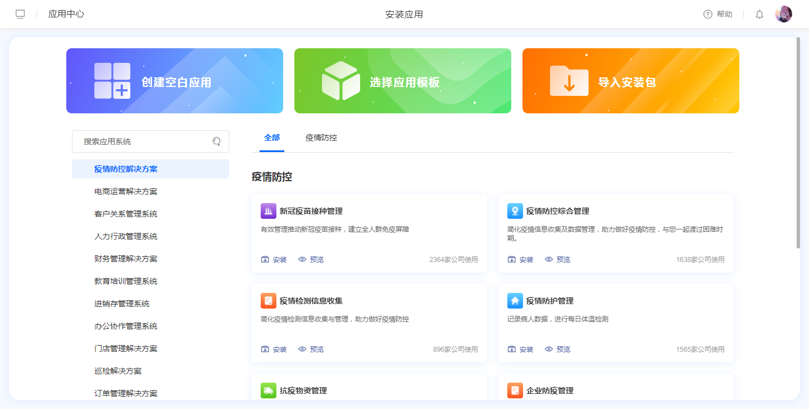809x409 pixels.
Task: Open help via the 帮助 button
Action: (718, 15)
